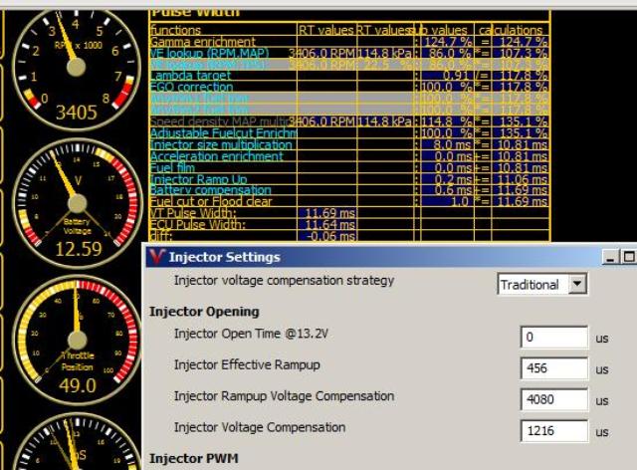Click the VT Pulse Width 11.69 ms value
This screenshot has height=470, width=637.
point(329,213)
